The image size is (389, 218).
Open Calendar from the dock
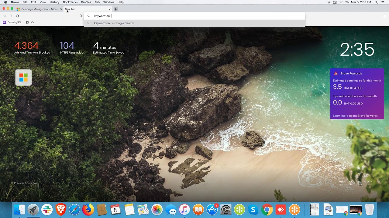point(115,210)
